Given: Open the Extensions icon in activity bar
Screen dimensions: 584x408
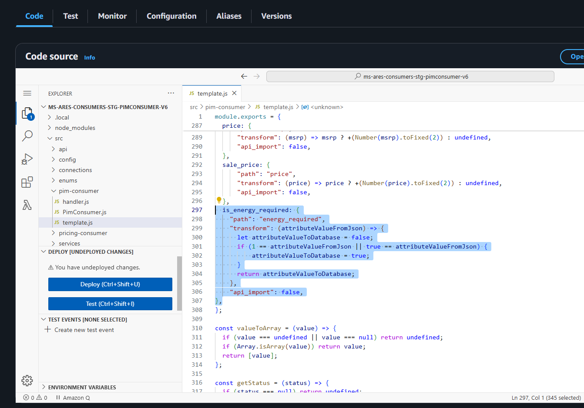Looking at the screenshot, I should pos(27,182).
